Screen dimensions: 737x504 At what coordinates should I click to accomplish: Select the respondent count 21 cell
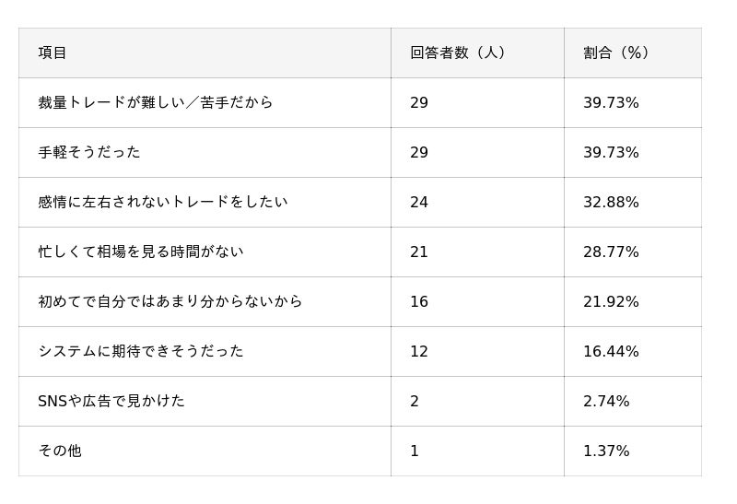419,252
